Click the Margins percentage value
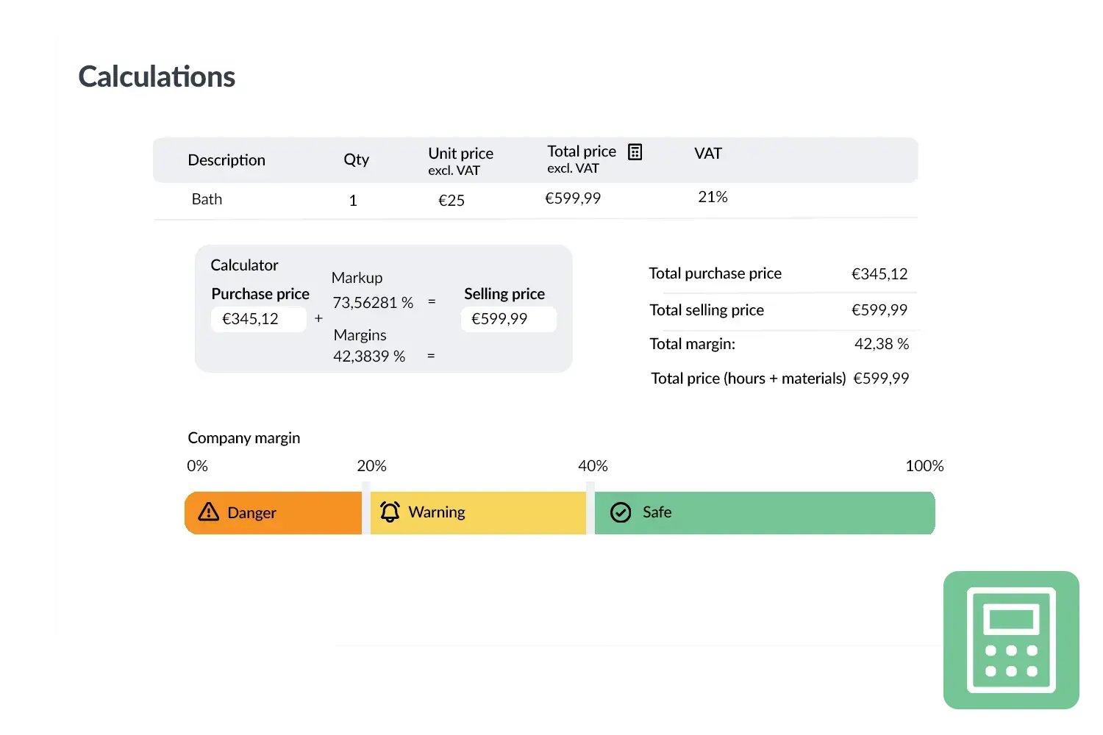The width and height of the screenshot is (1103, 735). pos(369,356)
